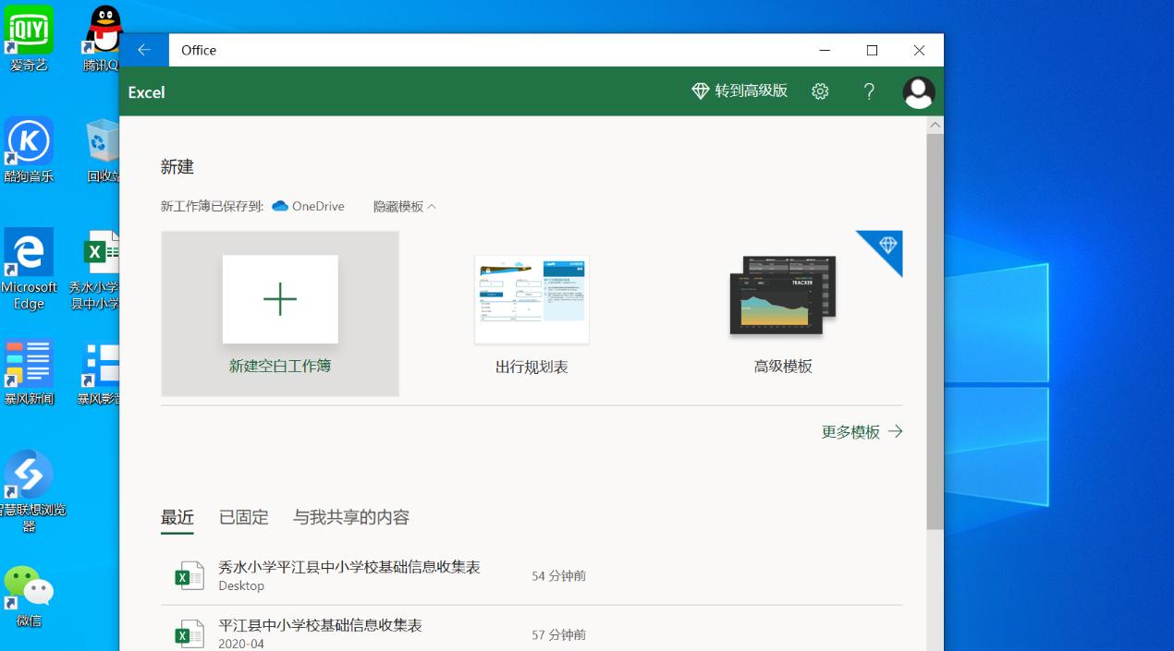
Task: Open the account profile avatar
Action: coord(918,91)
